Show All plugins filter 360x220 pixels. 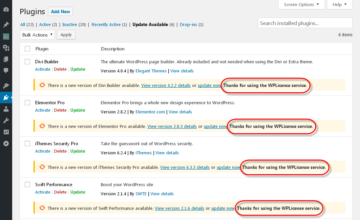tap(23, 25)
